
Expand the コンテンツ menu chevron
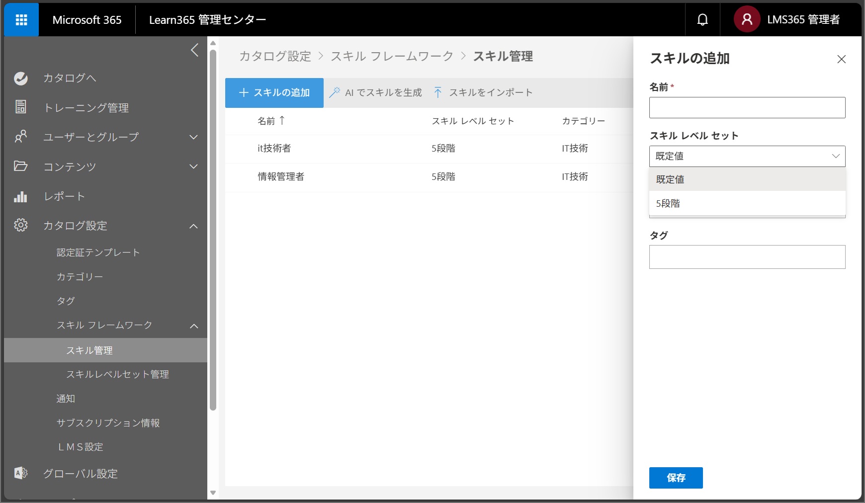(x=193, y=167)
